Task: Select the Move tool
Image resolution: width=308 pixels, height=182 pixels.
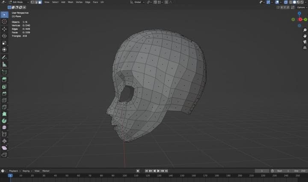Action: click(x=4, y=29)
